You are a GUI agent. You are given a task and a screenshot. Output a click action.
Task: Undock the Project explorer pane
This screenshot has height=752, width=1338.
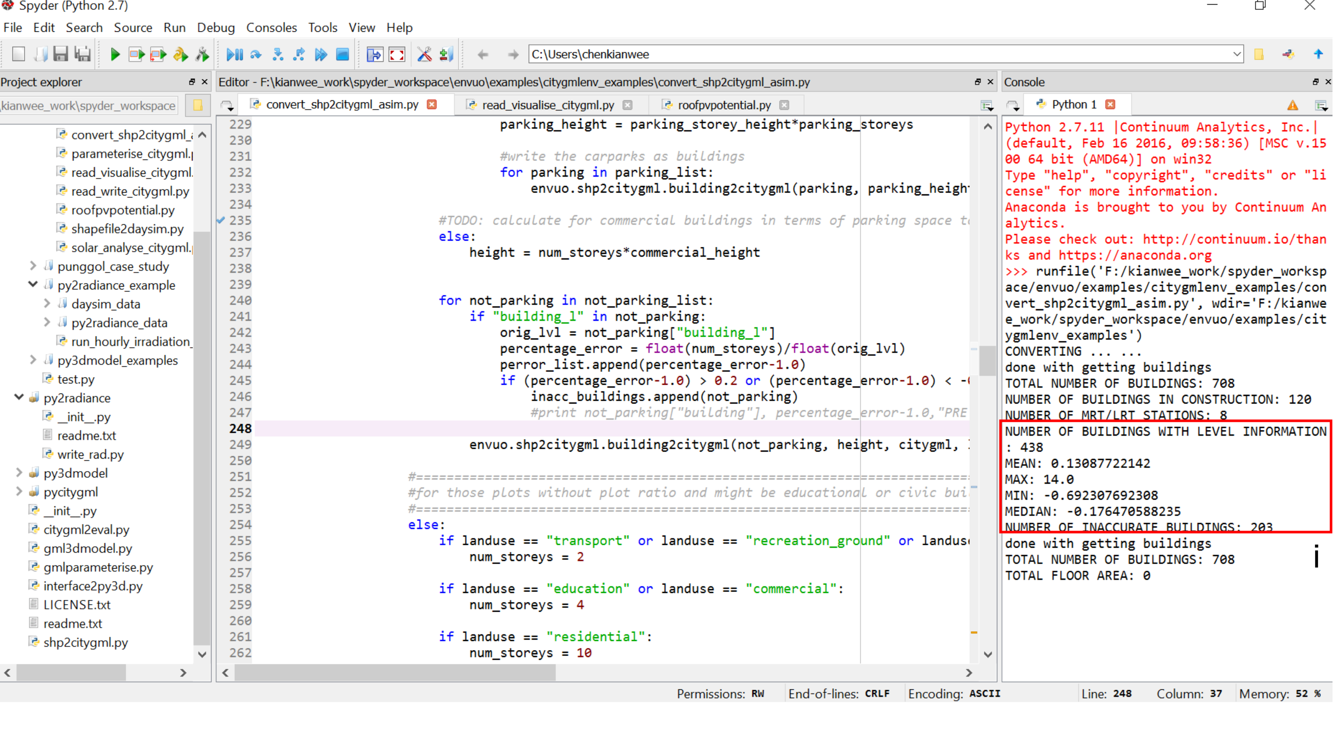tap(192, 82)
